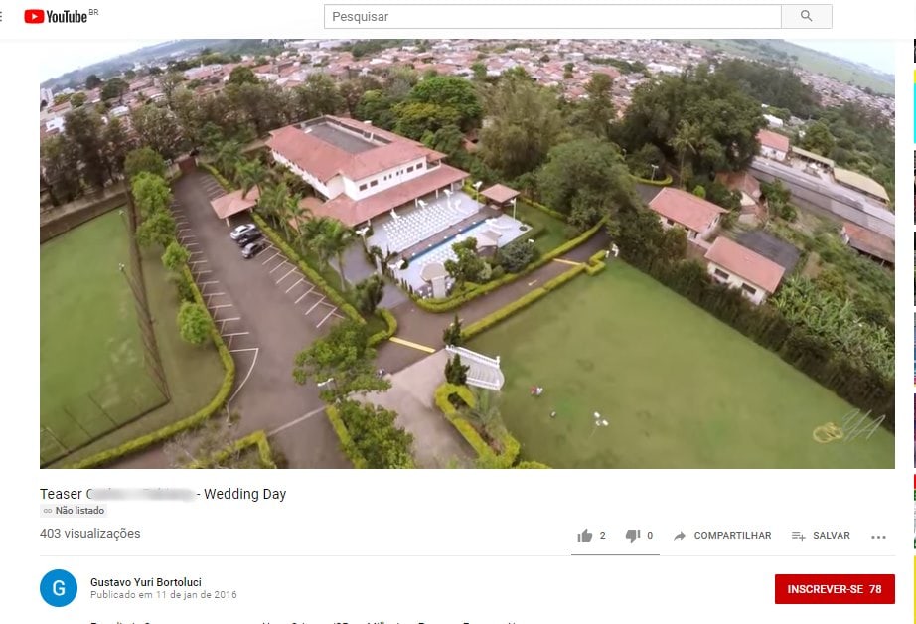This screenshot has height=624, width=916.
Task: Click the Não listado badge
Action: pos(74,510)
